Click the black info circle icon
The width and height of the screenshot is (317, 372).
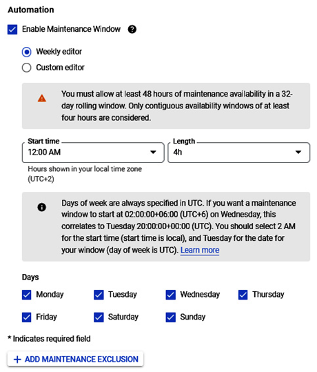click(x=42, y=207)
